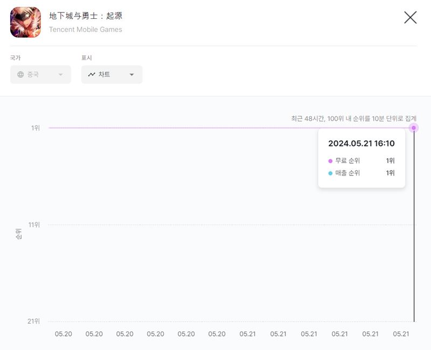This screenshot has height=350, width=431.
Task: Click the last 05.21 date label
Action: (401, 334)
